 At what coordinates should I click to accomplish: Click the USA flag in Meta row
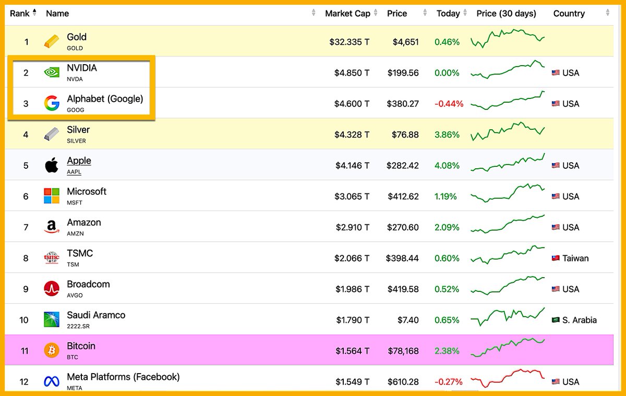(x=556, y=382)
